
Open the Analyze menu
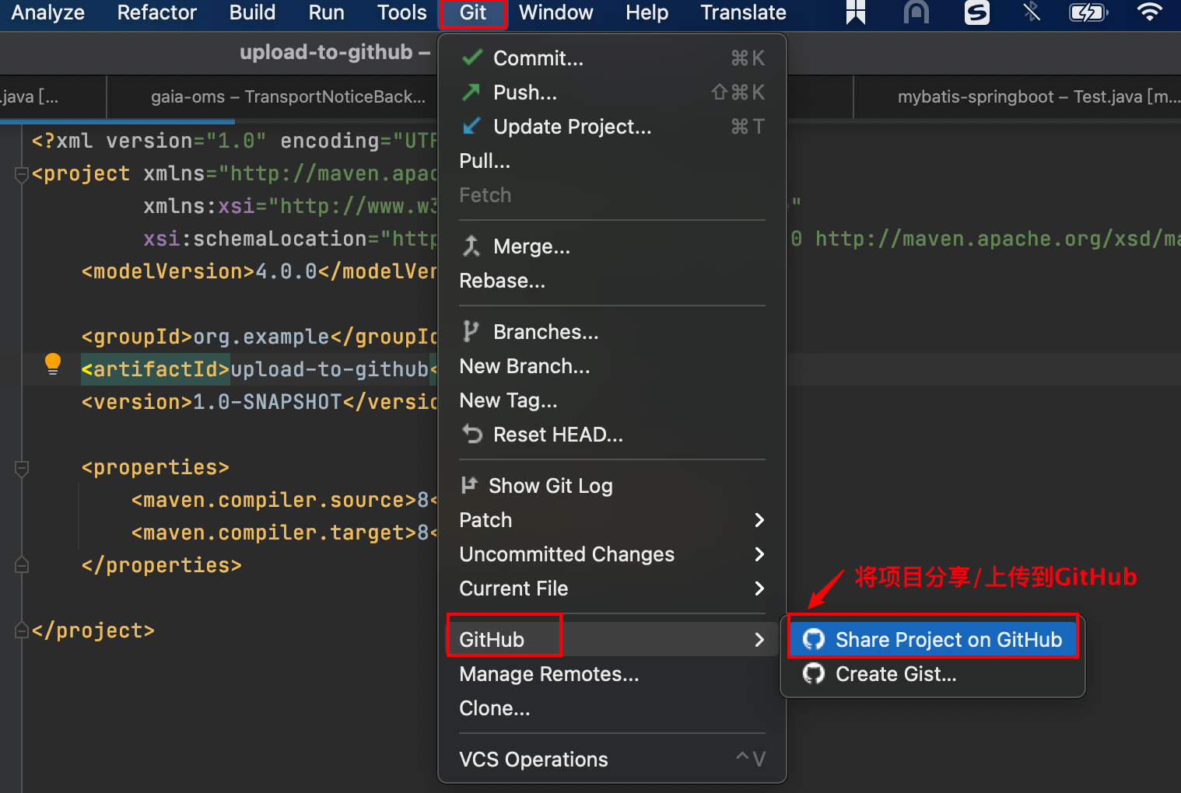click(47, 12)
